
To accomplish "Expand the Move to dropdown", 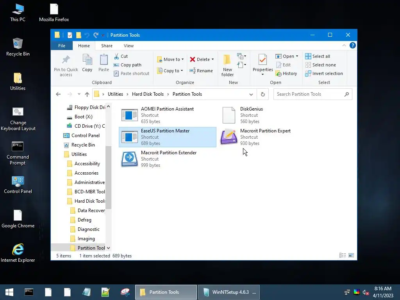I will [183, 59].
